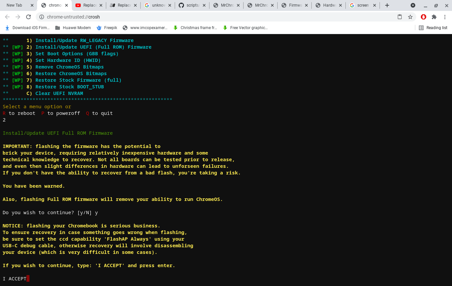Restore down the Chrome window
The width and height of the screenshot is (452, 286).
(436, 5)
